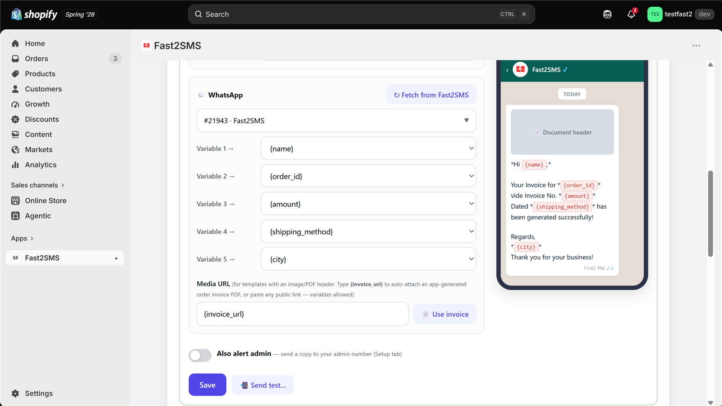Screen dimensions: 722x406
Task: Open Variable 3 dropdown {amount}
Action: (x=368, y=204)
